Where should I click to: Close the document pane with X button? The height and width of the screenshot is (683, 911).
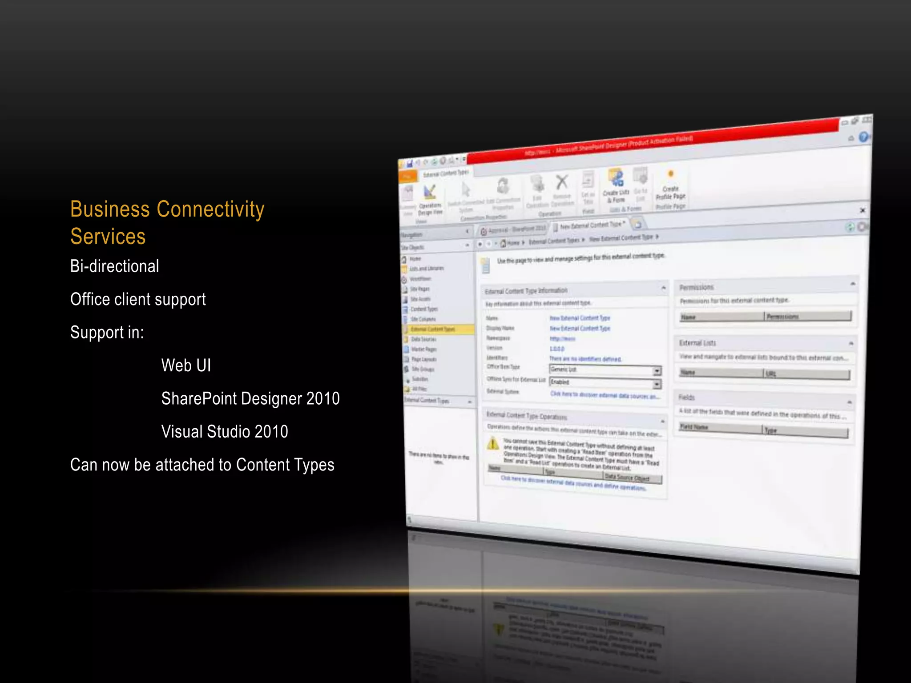pos(862,210)
